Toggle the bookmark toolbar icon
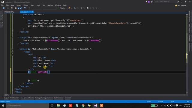This screenshot has width=192, height=108. click(x=88, y=8)
